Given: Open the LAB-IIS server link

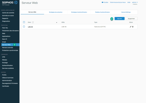Looking at the screenshot, I should 30,27.
